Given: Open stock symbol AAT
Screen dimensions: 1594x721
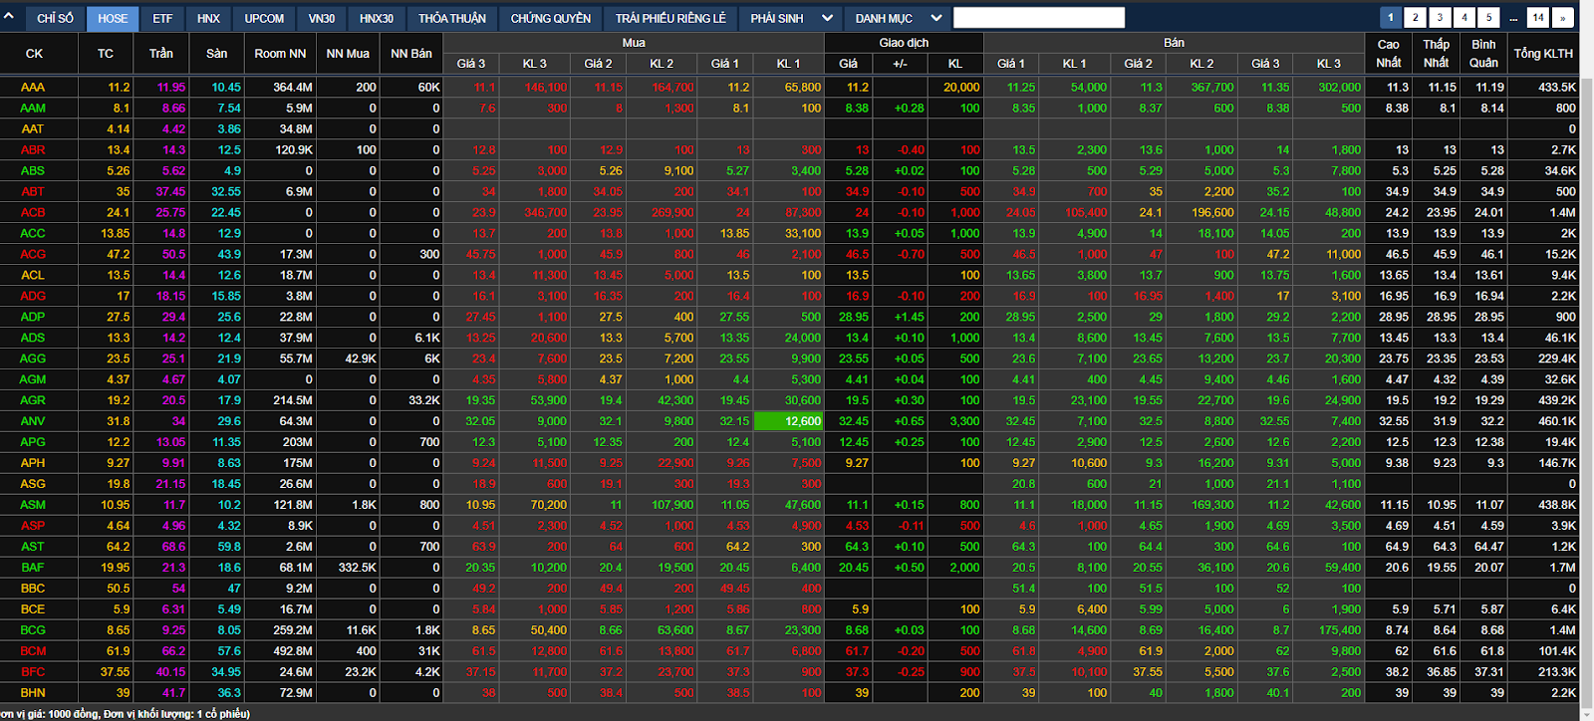Looking at the screenshot, I should pyautogui.click(x=33, y=129).
